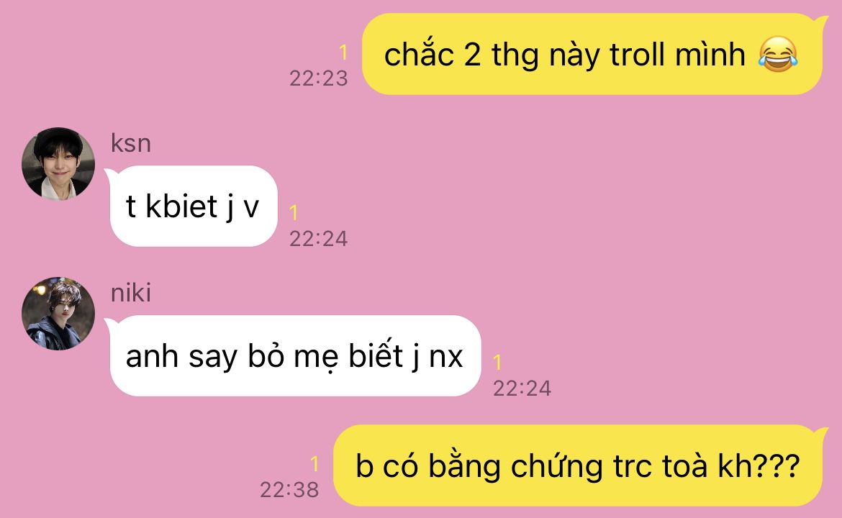The image size is (842, 518).
Task: Open niki's profile picture
Action: (58, 314)
